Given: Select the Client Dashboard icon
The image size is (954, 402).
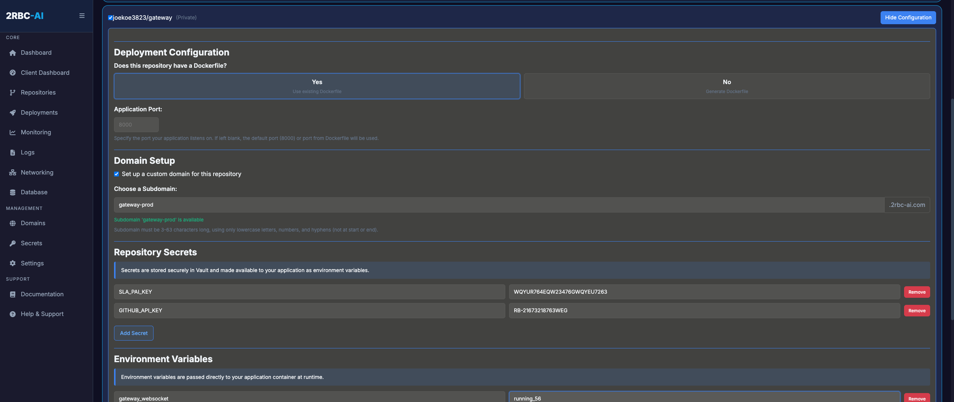Looking at the screenshot, I should coord(12,73).
